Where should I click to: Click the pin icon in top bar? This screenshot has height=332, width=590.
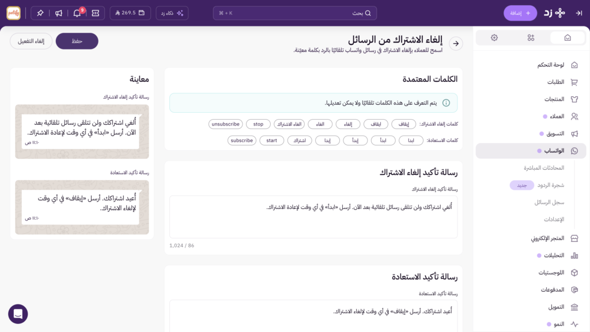[x=40, y=13]
